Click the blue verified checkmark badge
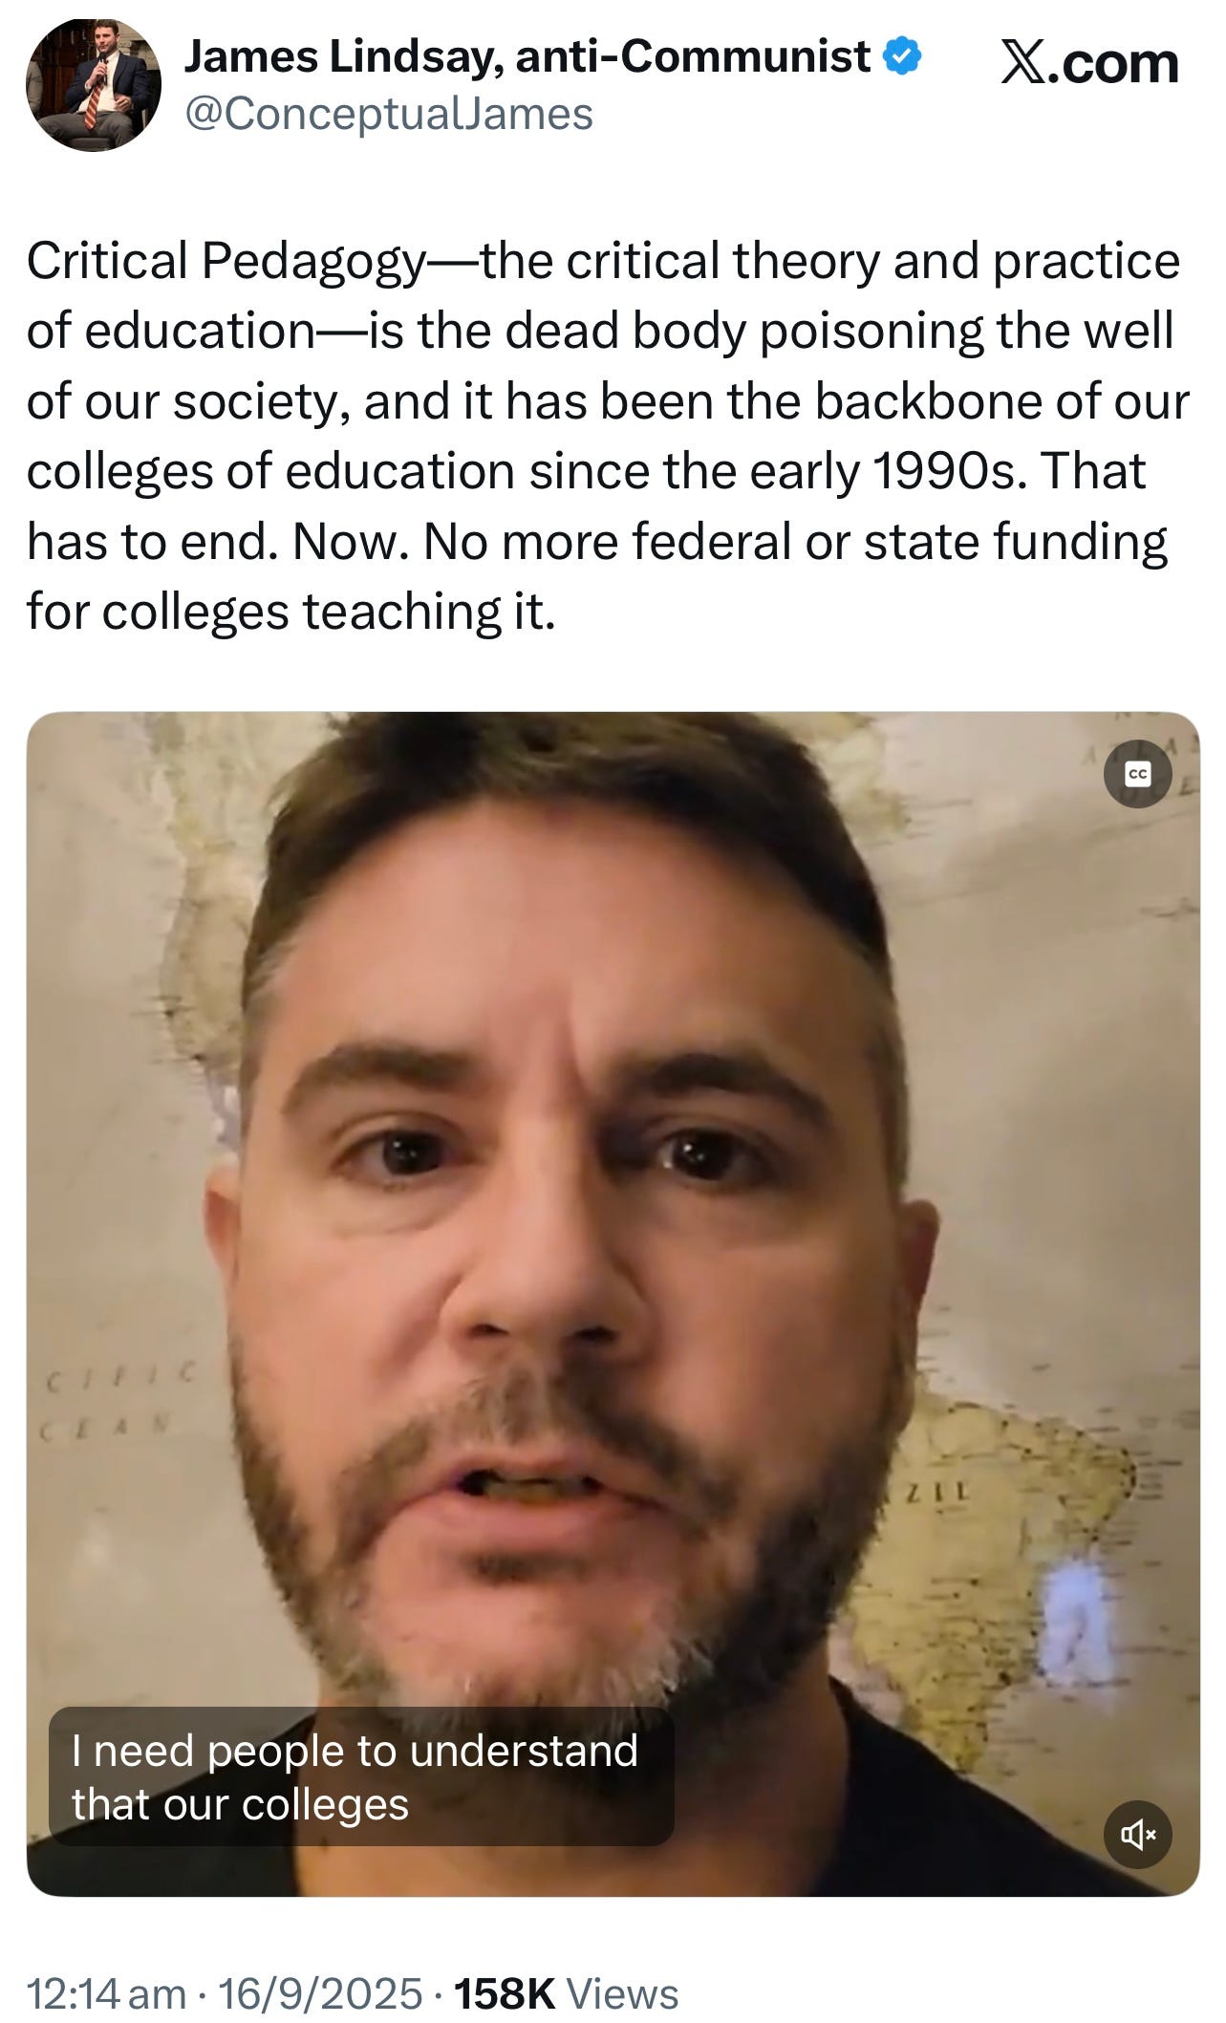The height and width of the screenshot is (2023, 1226). click(x=902, y=57)
